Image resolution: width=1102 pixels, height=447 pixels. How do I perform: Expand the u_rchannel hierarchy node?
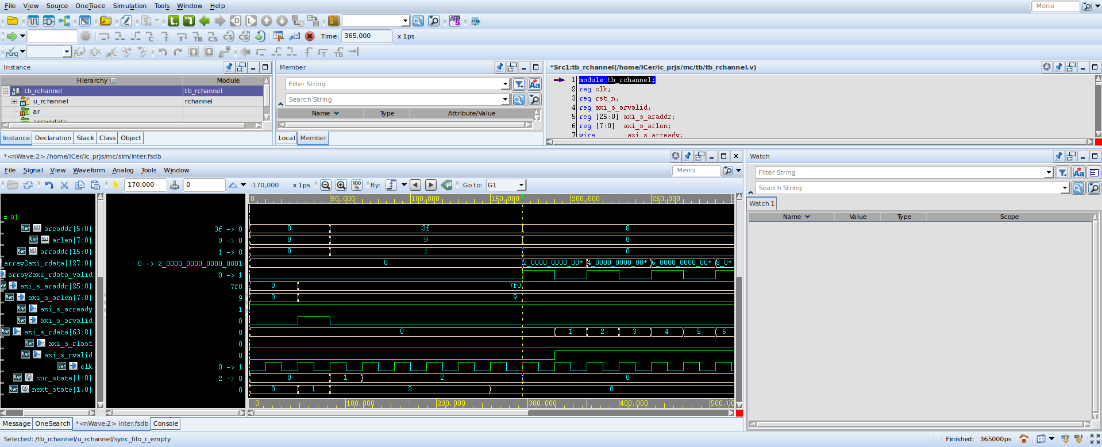pyautogui.click(x=14, y=101)
